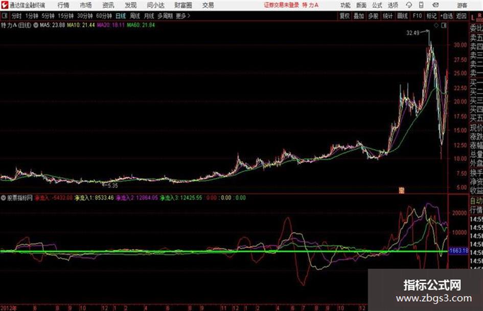The height and width of the screenshot is (311, 483).
Task: Click the 游客 guest account button
Action: tap(462, 5)
